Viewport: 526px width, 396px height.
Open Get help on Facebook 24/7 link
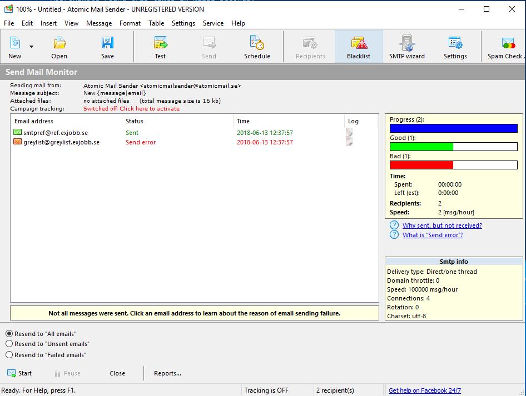[425, 390]
